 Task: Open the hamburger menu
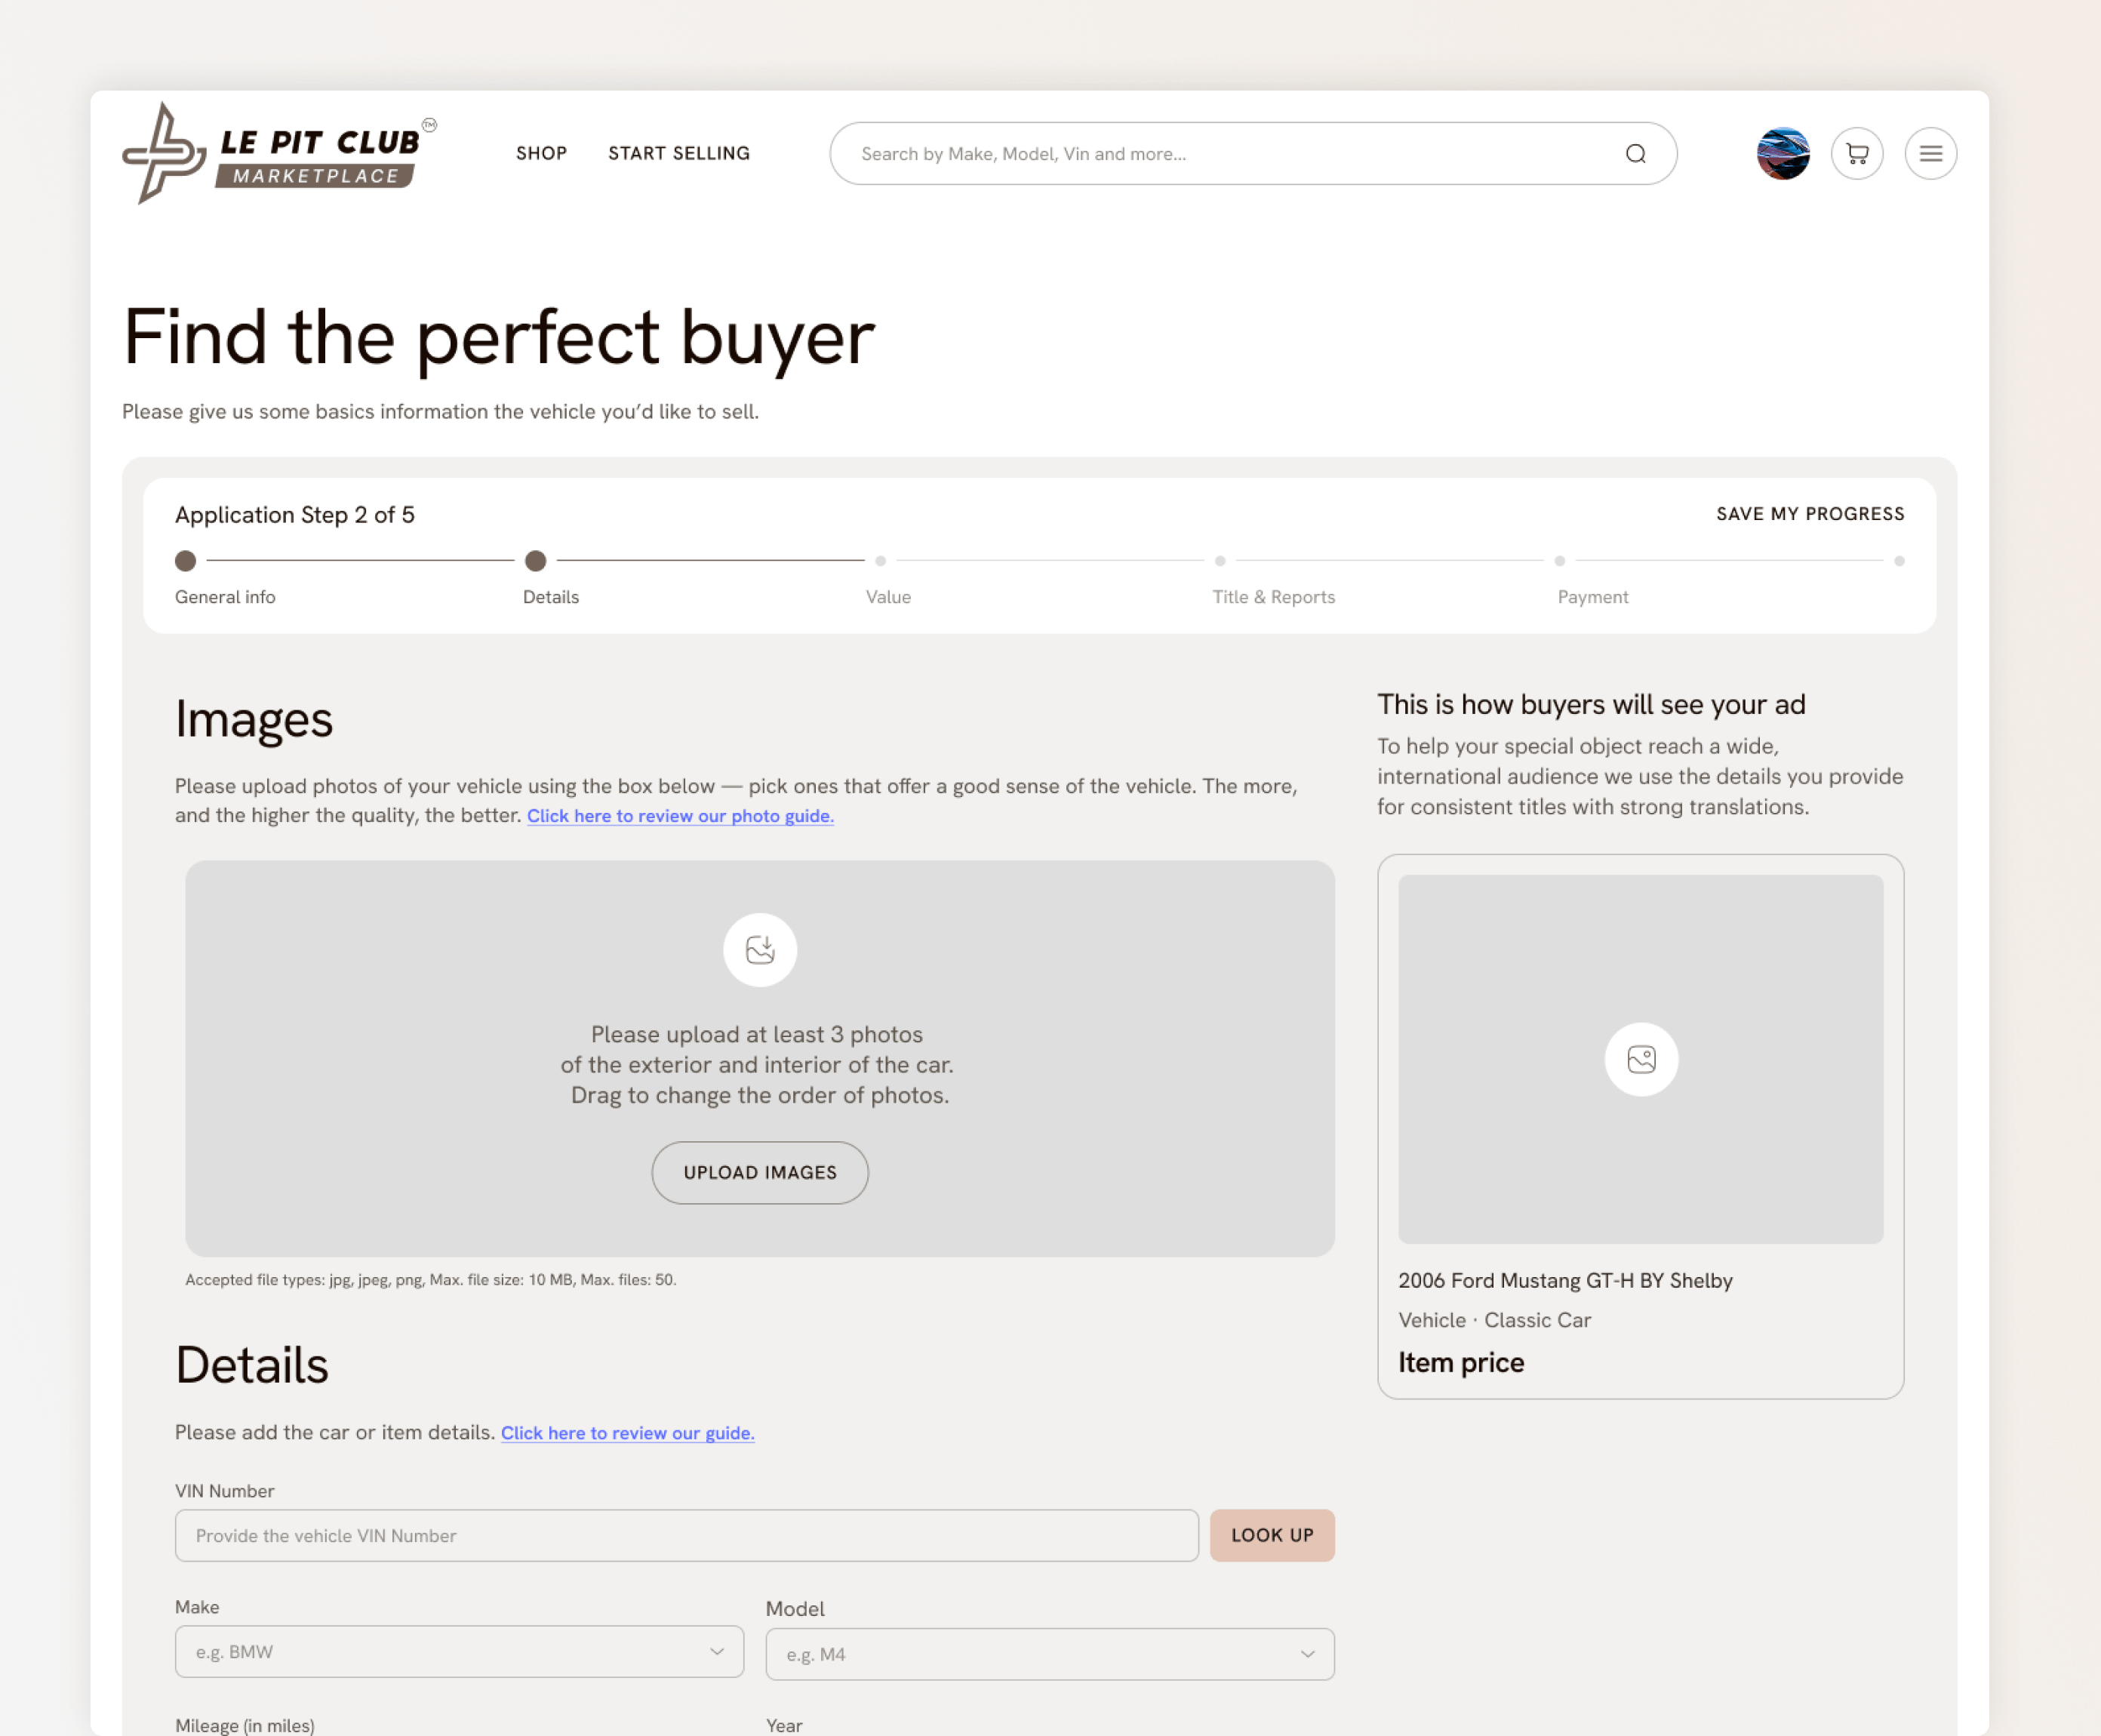click(1930, 153)
